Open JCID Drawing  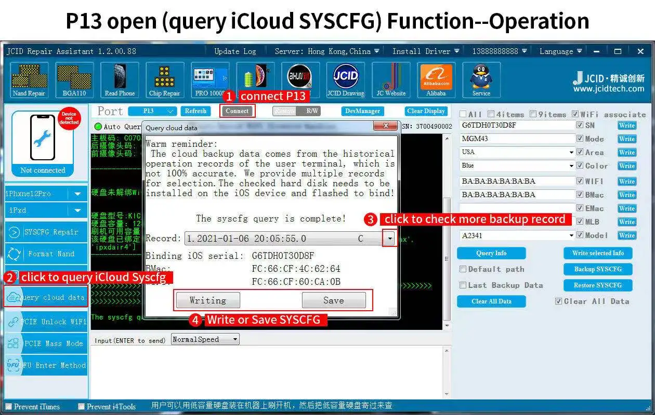coord(345,80)
